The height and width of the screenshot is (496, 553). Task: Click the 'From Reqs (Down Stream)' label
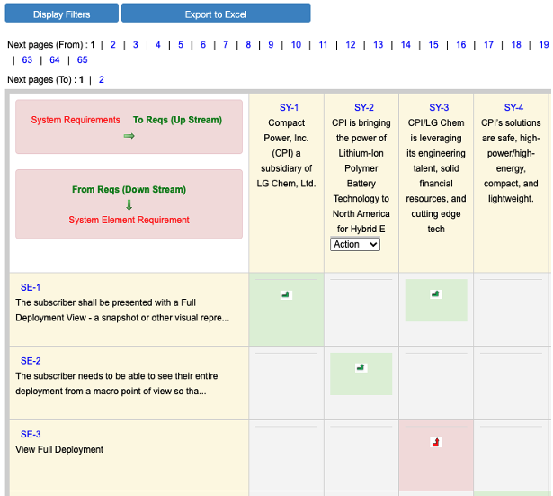(129, 190)
